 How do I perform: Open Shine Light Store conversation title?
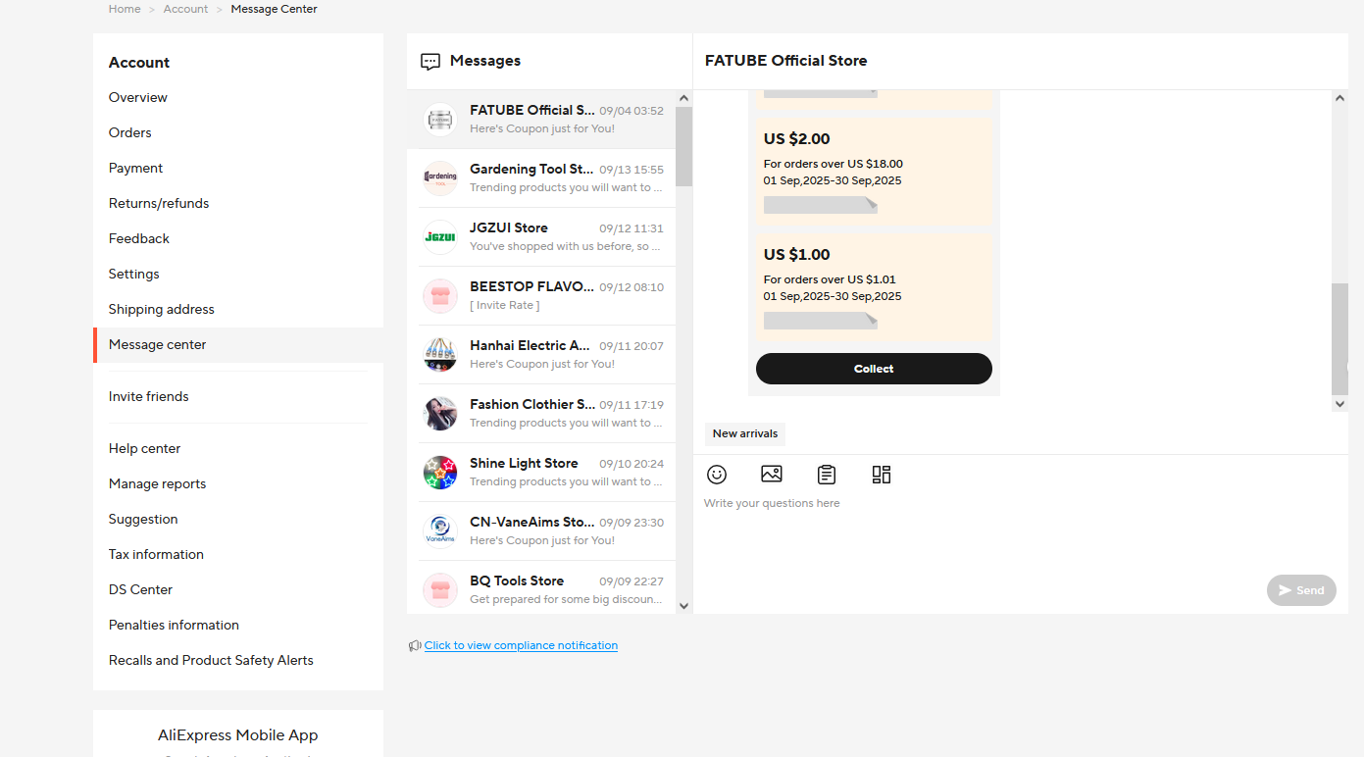[524, 463]
